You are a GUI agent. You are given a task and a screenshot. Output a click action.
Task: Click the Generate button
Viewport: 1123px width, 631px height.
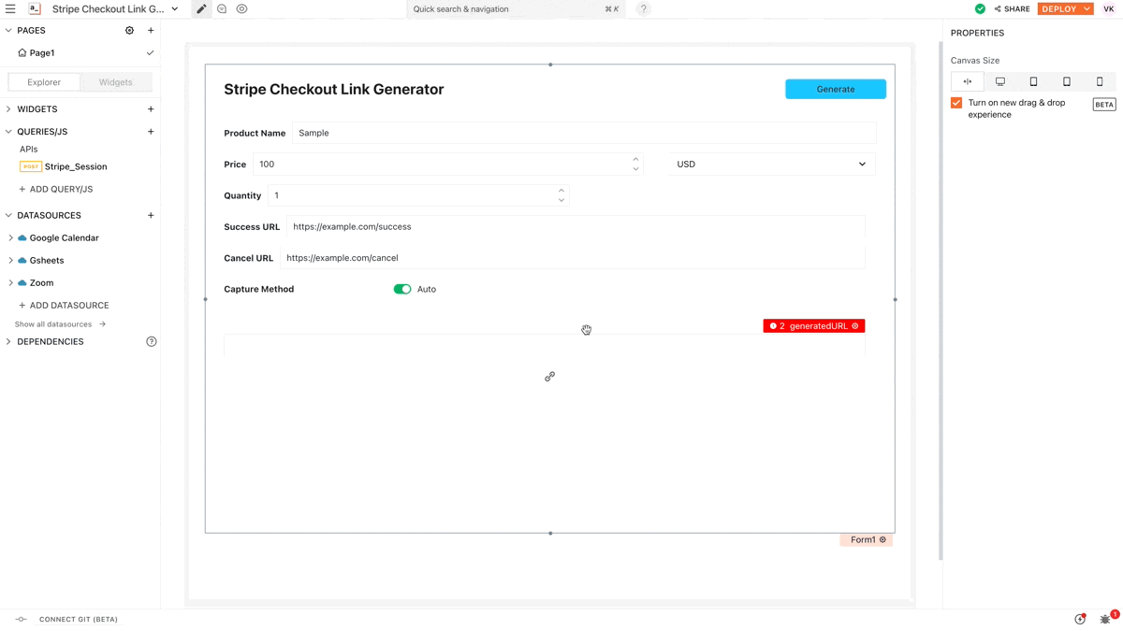point(835,90)
